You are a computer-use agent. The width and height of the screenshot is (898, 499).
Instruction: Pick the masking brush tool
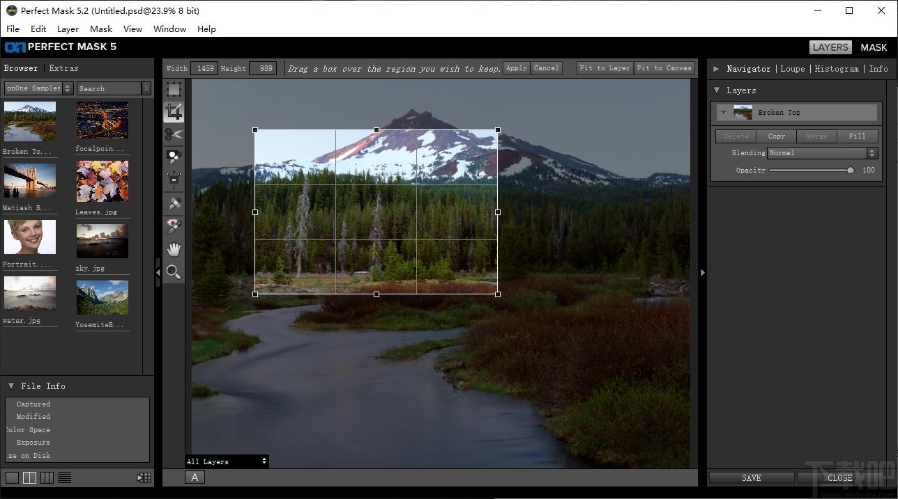click(174, 157)
